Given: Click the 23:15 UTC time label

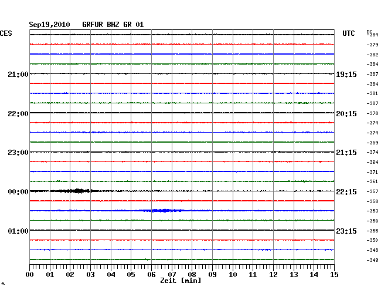Looking at the screenshot, I should click(346, 231).
